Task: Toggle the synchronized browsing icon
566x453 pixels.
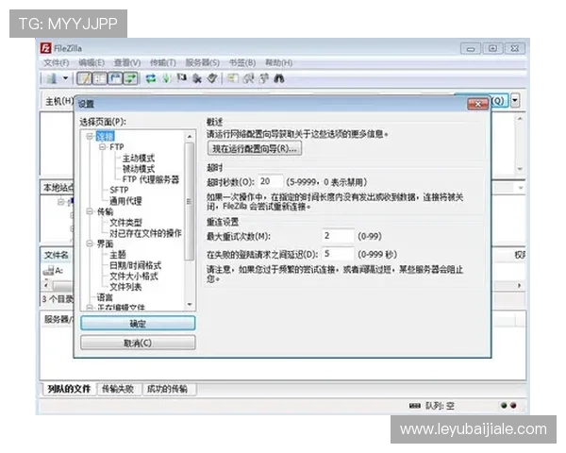Action: coord(264,78)
